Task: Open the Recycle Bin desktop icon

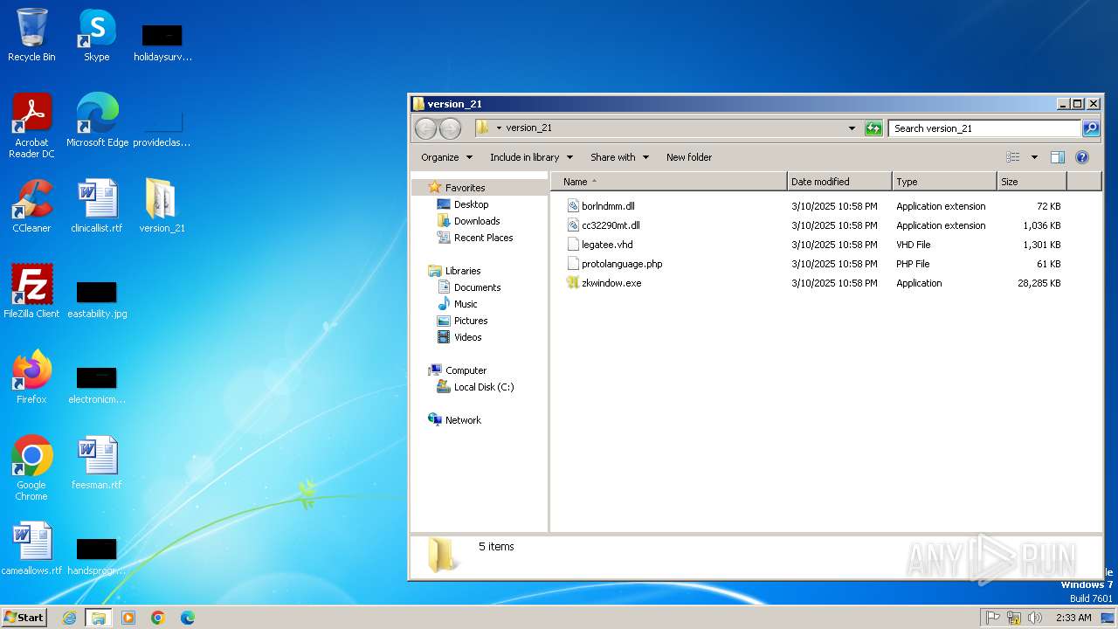Action: click(x=31, y=35)
